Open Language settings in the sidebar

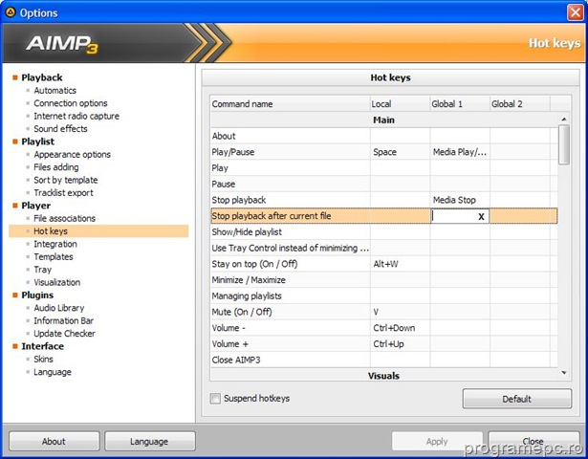(x=53, y=372)
